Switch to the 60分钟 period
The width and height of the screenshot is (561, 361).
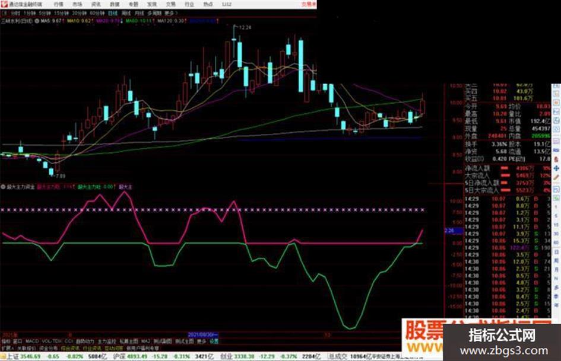point(97,13)
